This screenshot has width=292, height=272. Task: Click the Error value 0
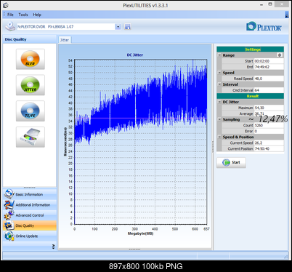coord(269,131)
